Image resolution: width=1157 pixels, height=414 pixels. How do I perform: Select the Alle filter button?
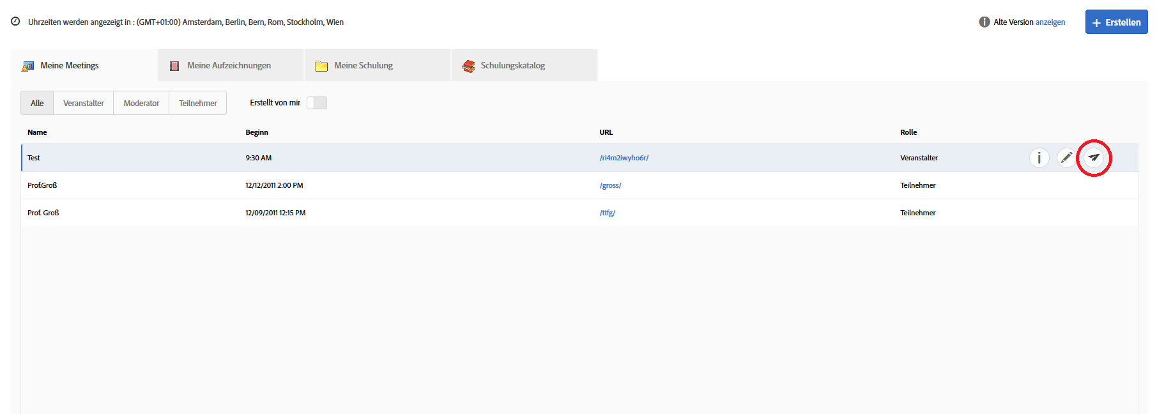pos(37,103)
